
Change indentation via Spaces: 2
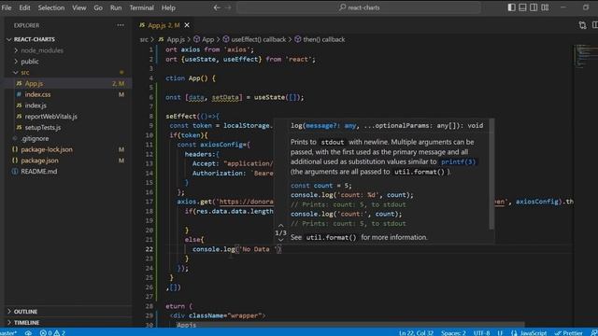tap(453, 332)
